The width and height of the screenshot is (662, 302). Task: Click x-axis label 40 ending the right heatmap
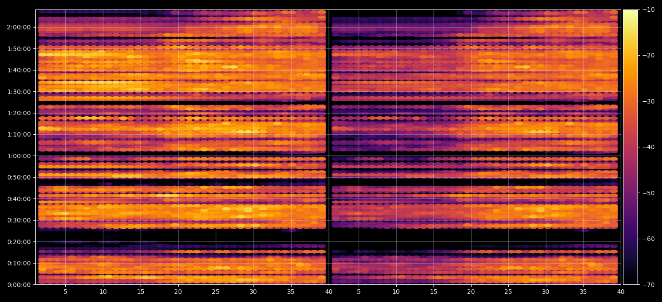point(621,292)
